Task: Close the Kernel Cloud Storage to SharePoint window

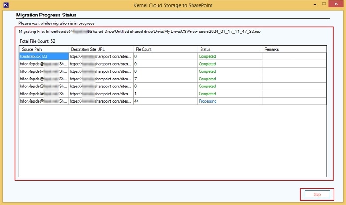Action: tap(336, 4)
